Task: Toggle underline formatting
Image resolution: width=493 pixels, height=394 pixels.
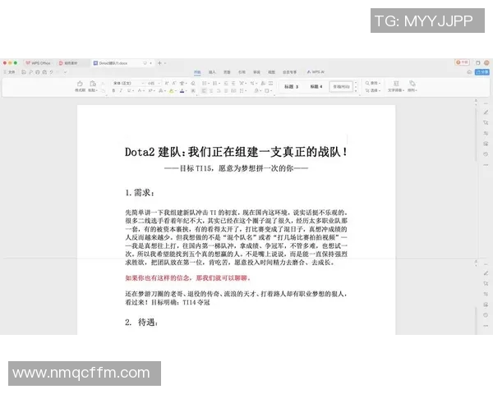Action: click(x=129, y=90)
